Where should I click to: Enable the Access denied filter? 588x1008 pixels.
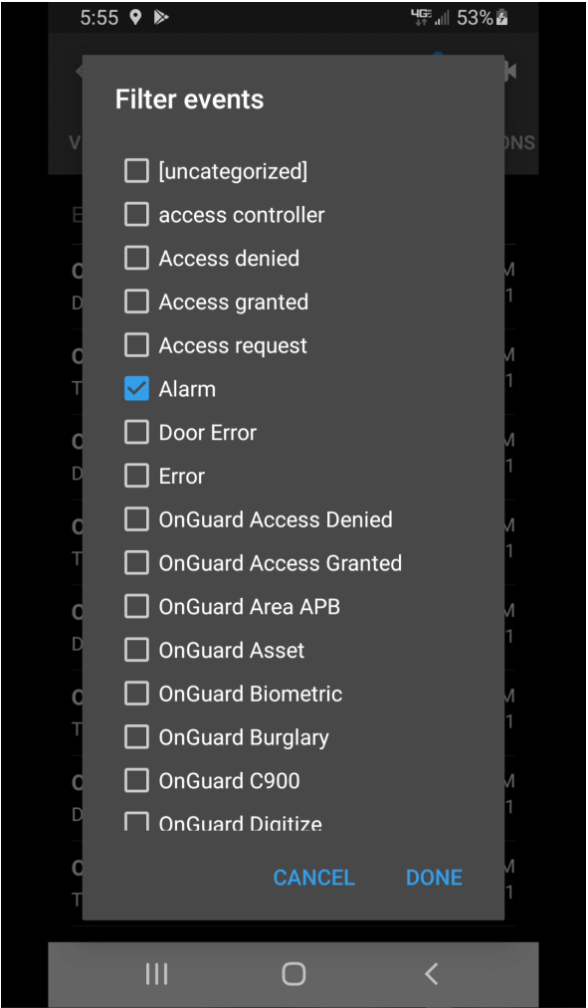[x=136, y=259]
